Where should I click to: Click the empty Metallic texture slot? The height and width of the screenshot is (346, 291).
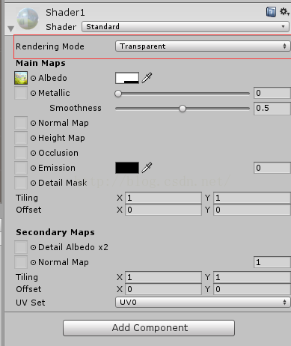[21, 93]
